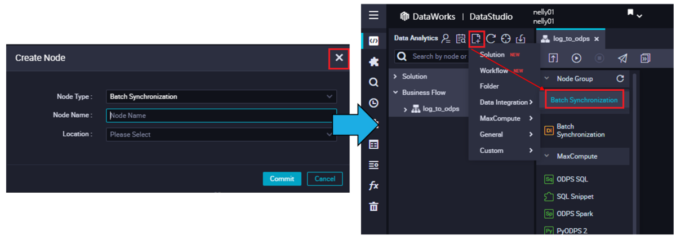
Task: Expand the log_to_odps tree item
Action: tap(405, 109)
